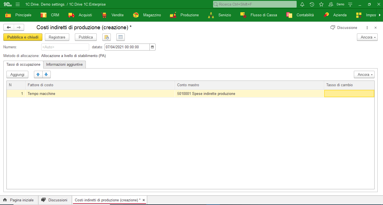Click the Impostazioni section icon
This screenshot has height=205, width=383.
point(359,15)
